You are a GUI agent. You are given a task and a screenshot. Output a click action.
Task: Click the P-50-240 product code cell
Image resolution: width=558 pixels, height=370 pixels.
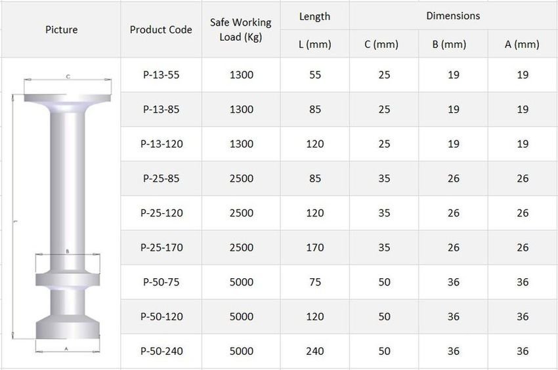[x=161, y=351]
